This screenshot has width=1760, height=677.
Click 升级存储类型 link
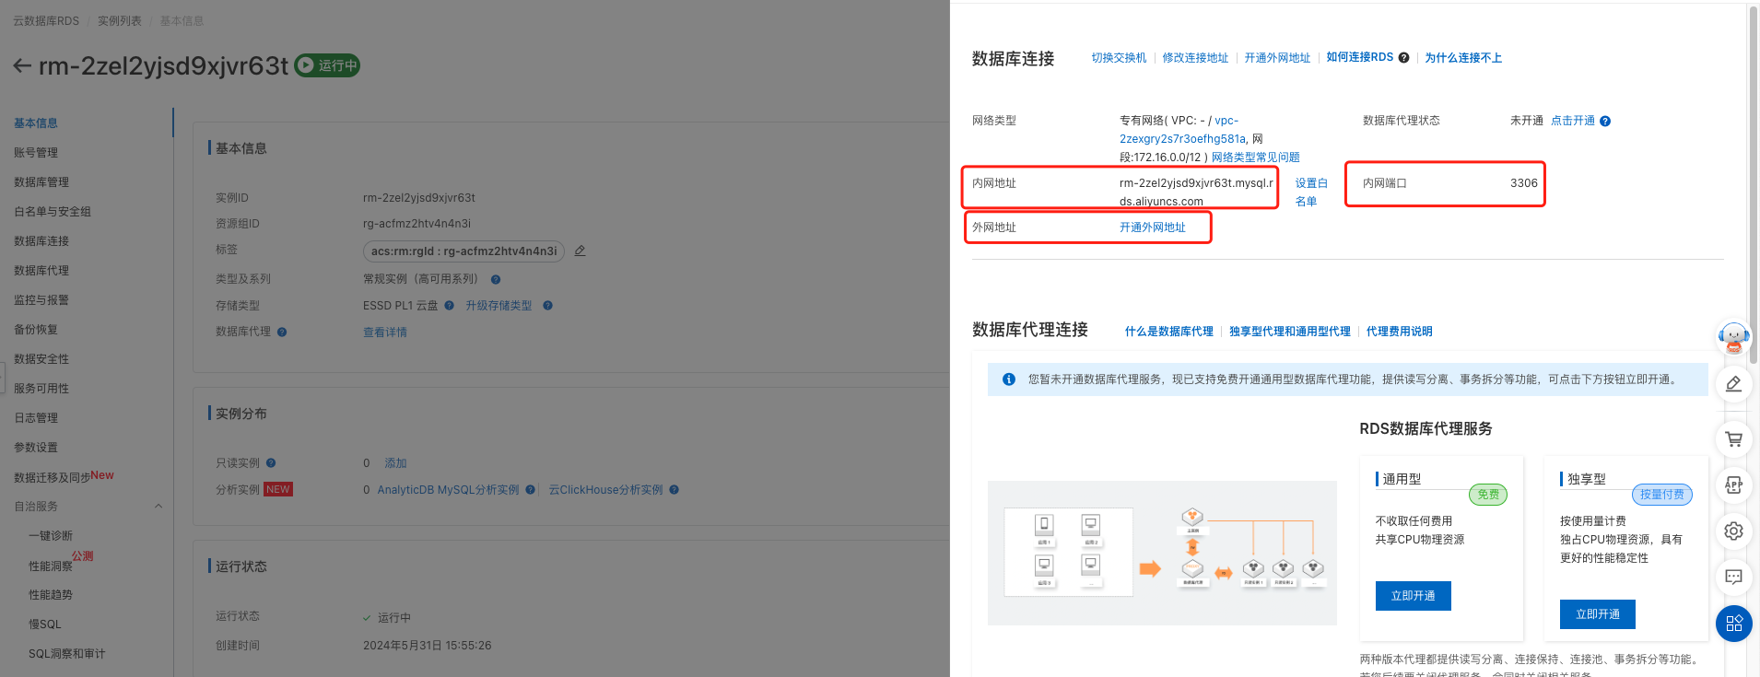(x=499, y=306)
